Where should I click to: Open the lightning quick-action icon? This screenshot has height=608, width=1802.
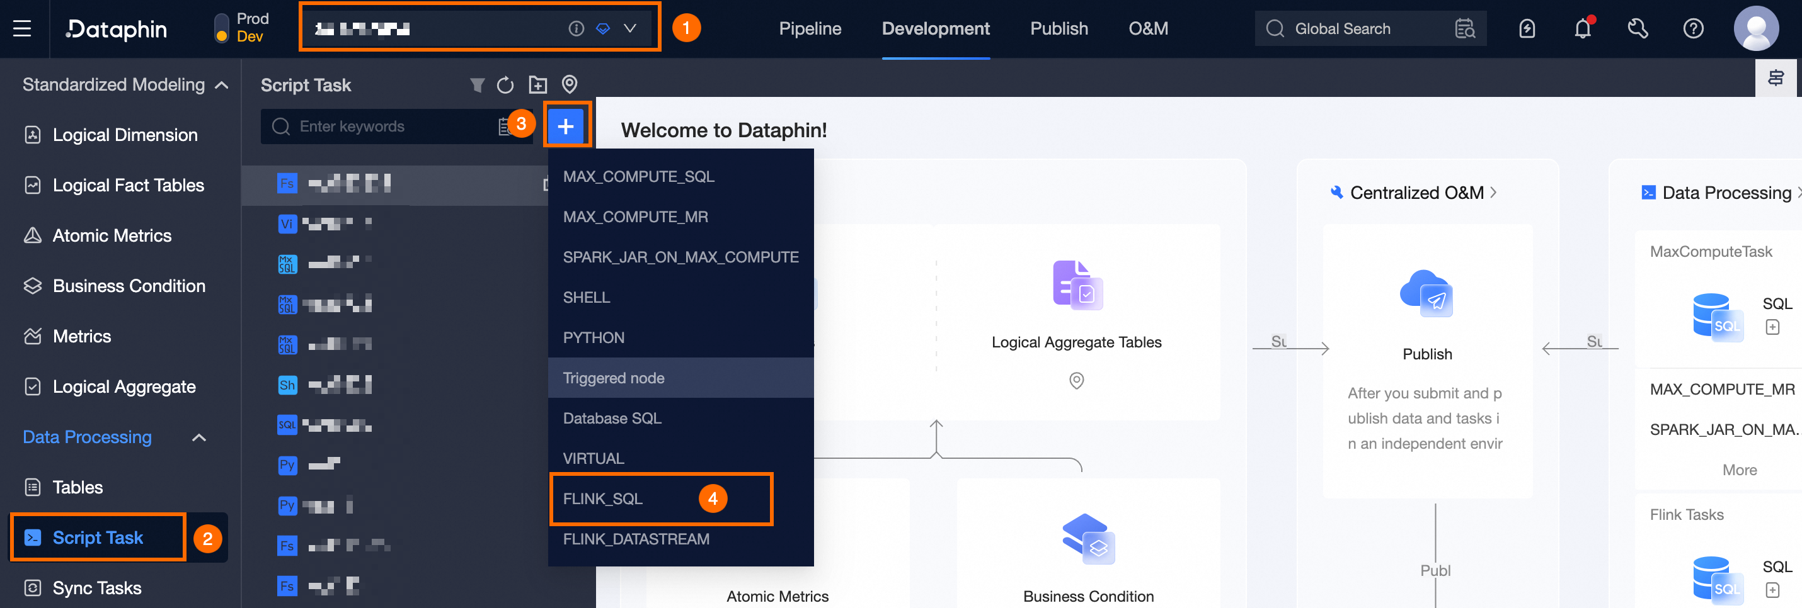pos(1527,29)
